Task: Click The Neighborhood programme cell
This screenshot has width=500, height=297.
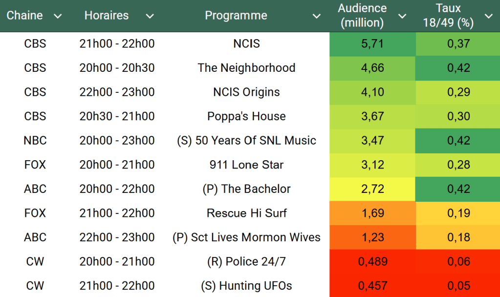Action: coord(246,68)
